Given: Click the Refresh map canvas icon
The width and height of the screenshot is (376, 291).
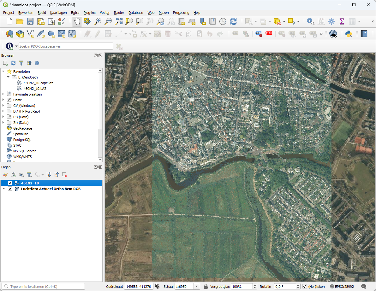Looking at the screenshot, I should click(x=233, y=21).
